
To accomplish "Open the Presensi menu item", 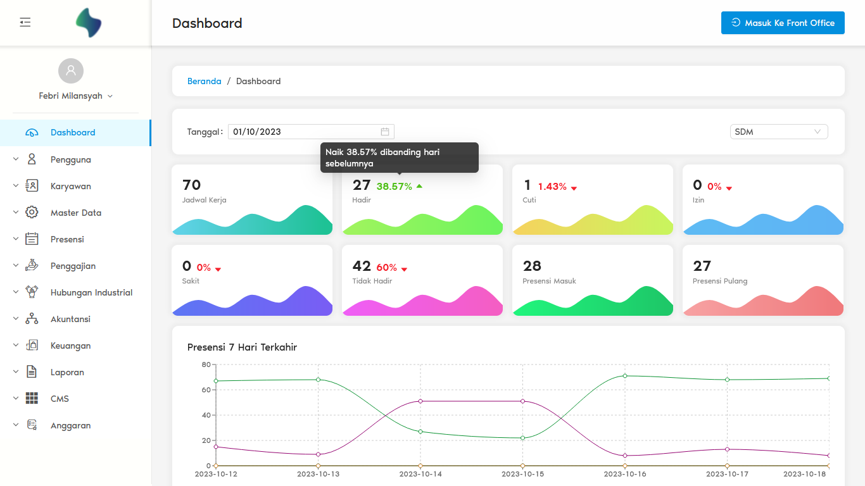I will coord(75,239).
